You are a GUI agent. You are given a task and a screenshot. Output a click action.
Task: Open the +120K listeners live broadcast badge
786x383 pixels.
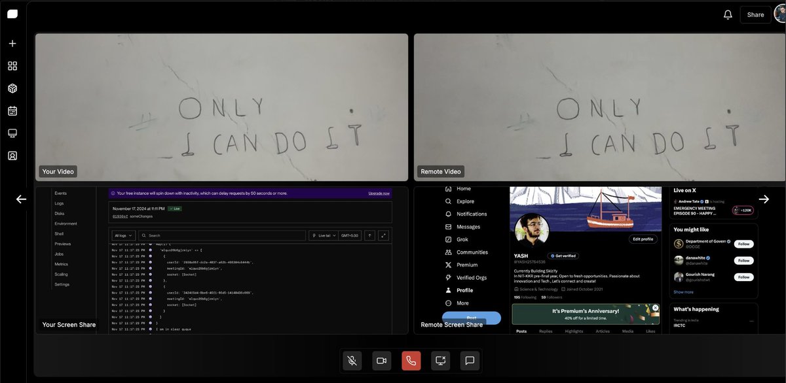tap(742, 210)
